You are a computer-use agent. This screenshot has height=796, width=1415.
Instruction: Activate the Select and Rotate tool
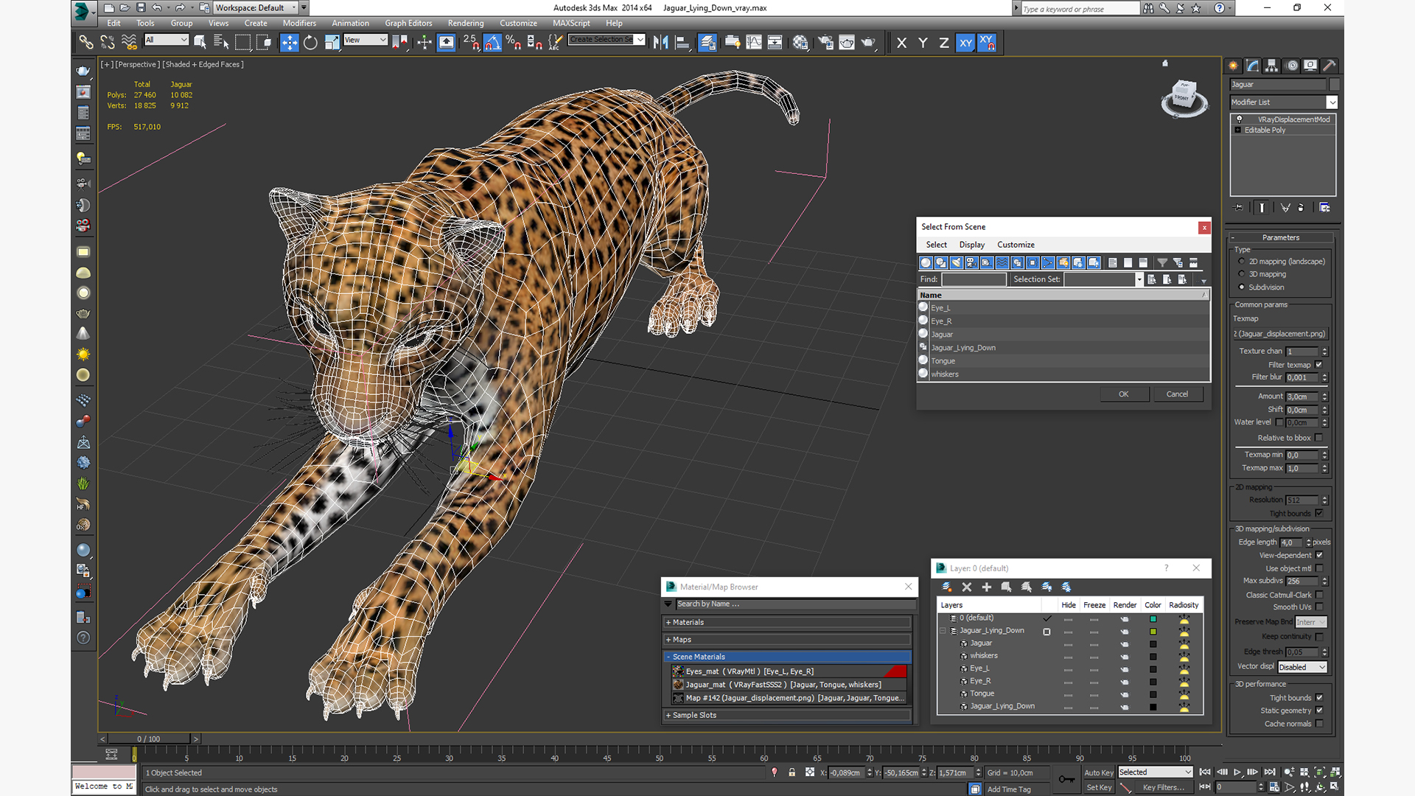coord(310,43)
